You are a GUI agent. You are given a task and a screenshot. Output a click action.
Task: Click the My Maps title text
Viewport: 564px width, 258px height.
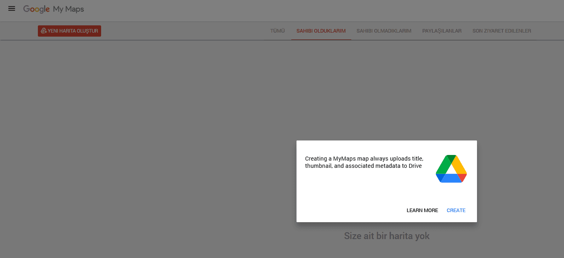click(68, 9)
